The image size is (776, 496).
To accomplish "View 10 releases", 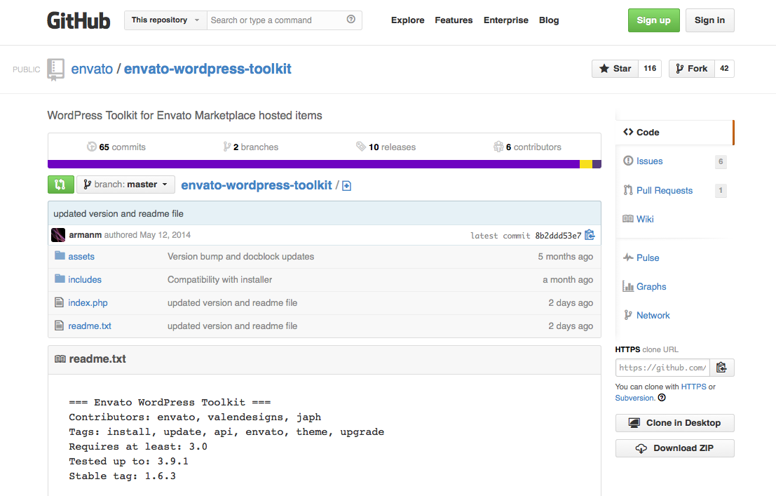I will 386,147.
